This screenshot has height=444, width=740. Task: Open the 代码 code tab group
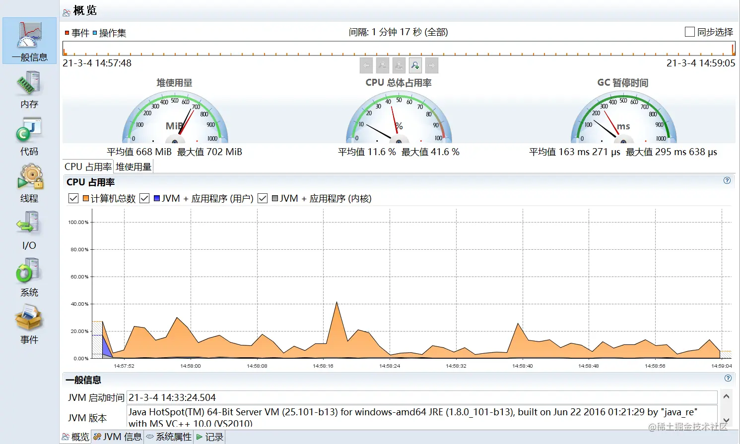pos(29,136)
